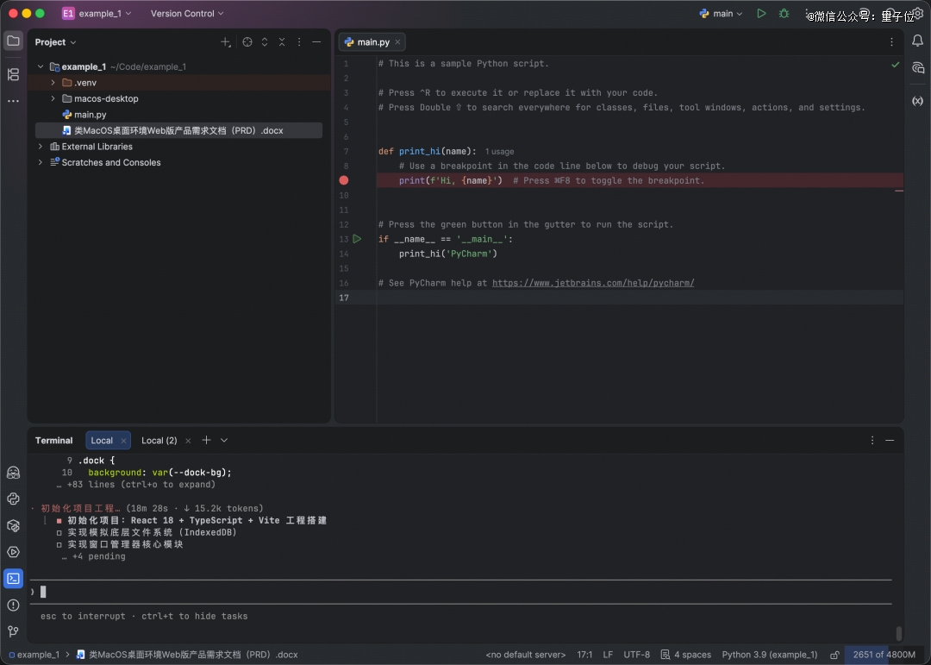Open the JetBrains PyCharm help link
Viewport: 931px width, 665px height.
pyautogui.click(x=592, y=283)
